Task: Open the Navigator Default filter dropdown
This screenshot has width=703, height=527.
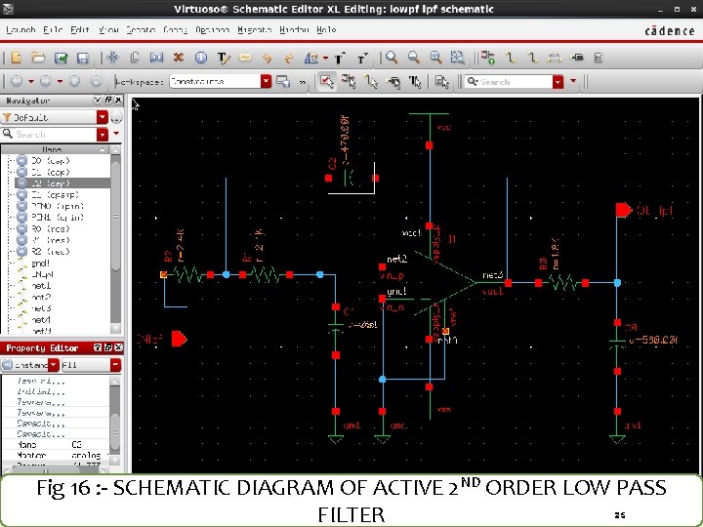Action: point(103,117)
